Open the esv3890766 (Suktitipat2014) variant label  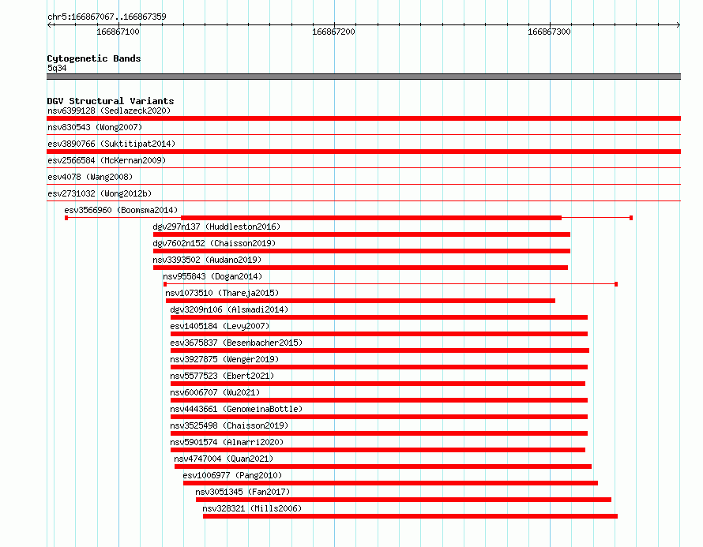coord(111,144)
